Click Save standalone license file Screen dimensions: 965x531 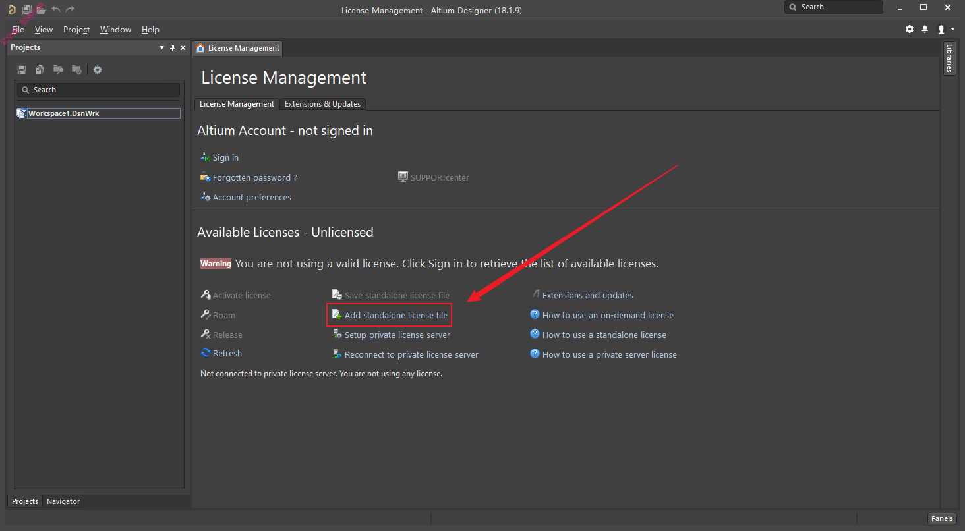[397, 295]
